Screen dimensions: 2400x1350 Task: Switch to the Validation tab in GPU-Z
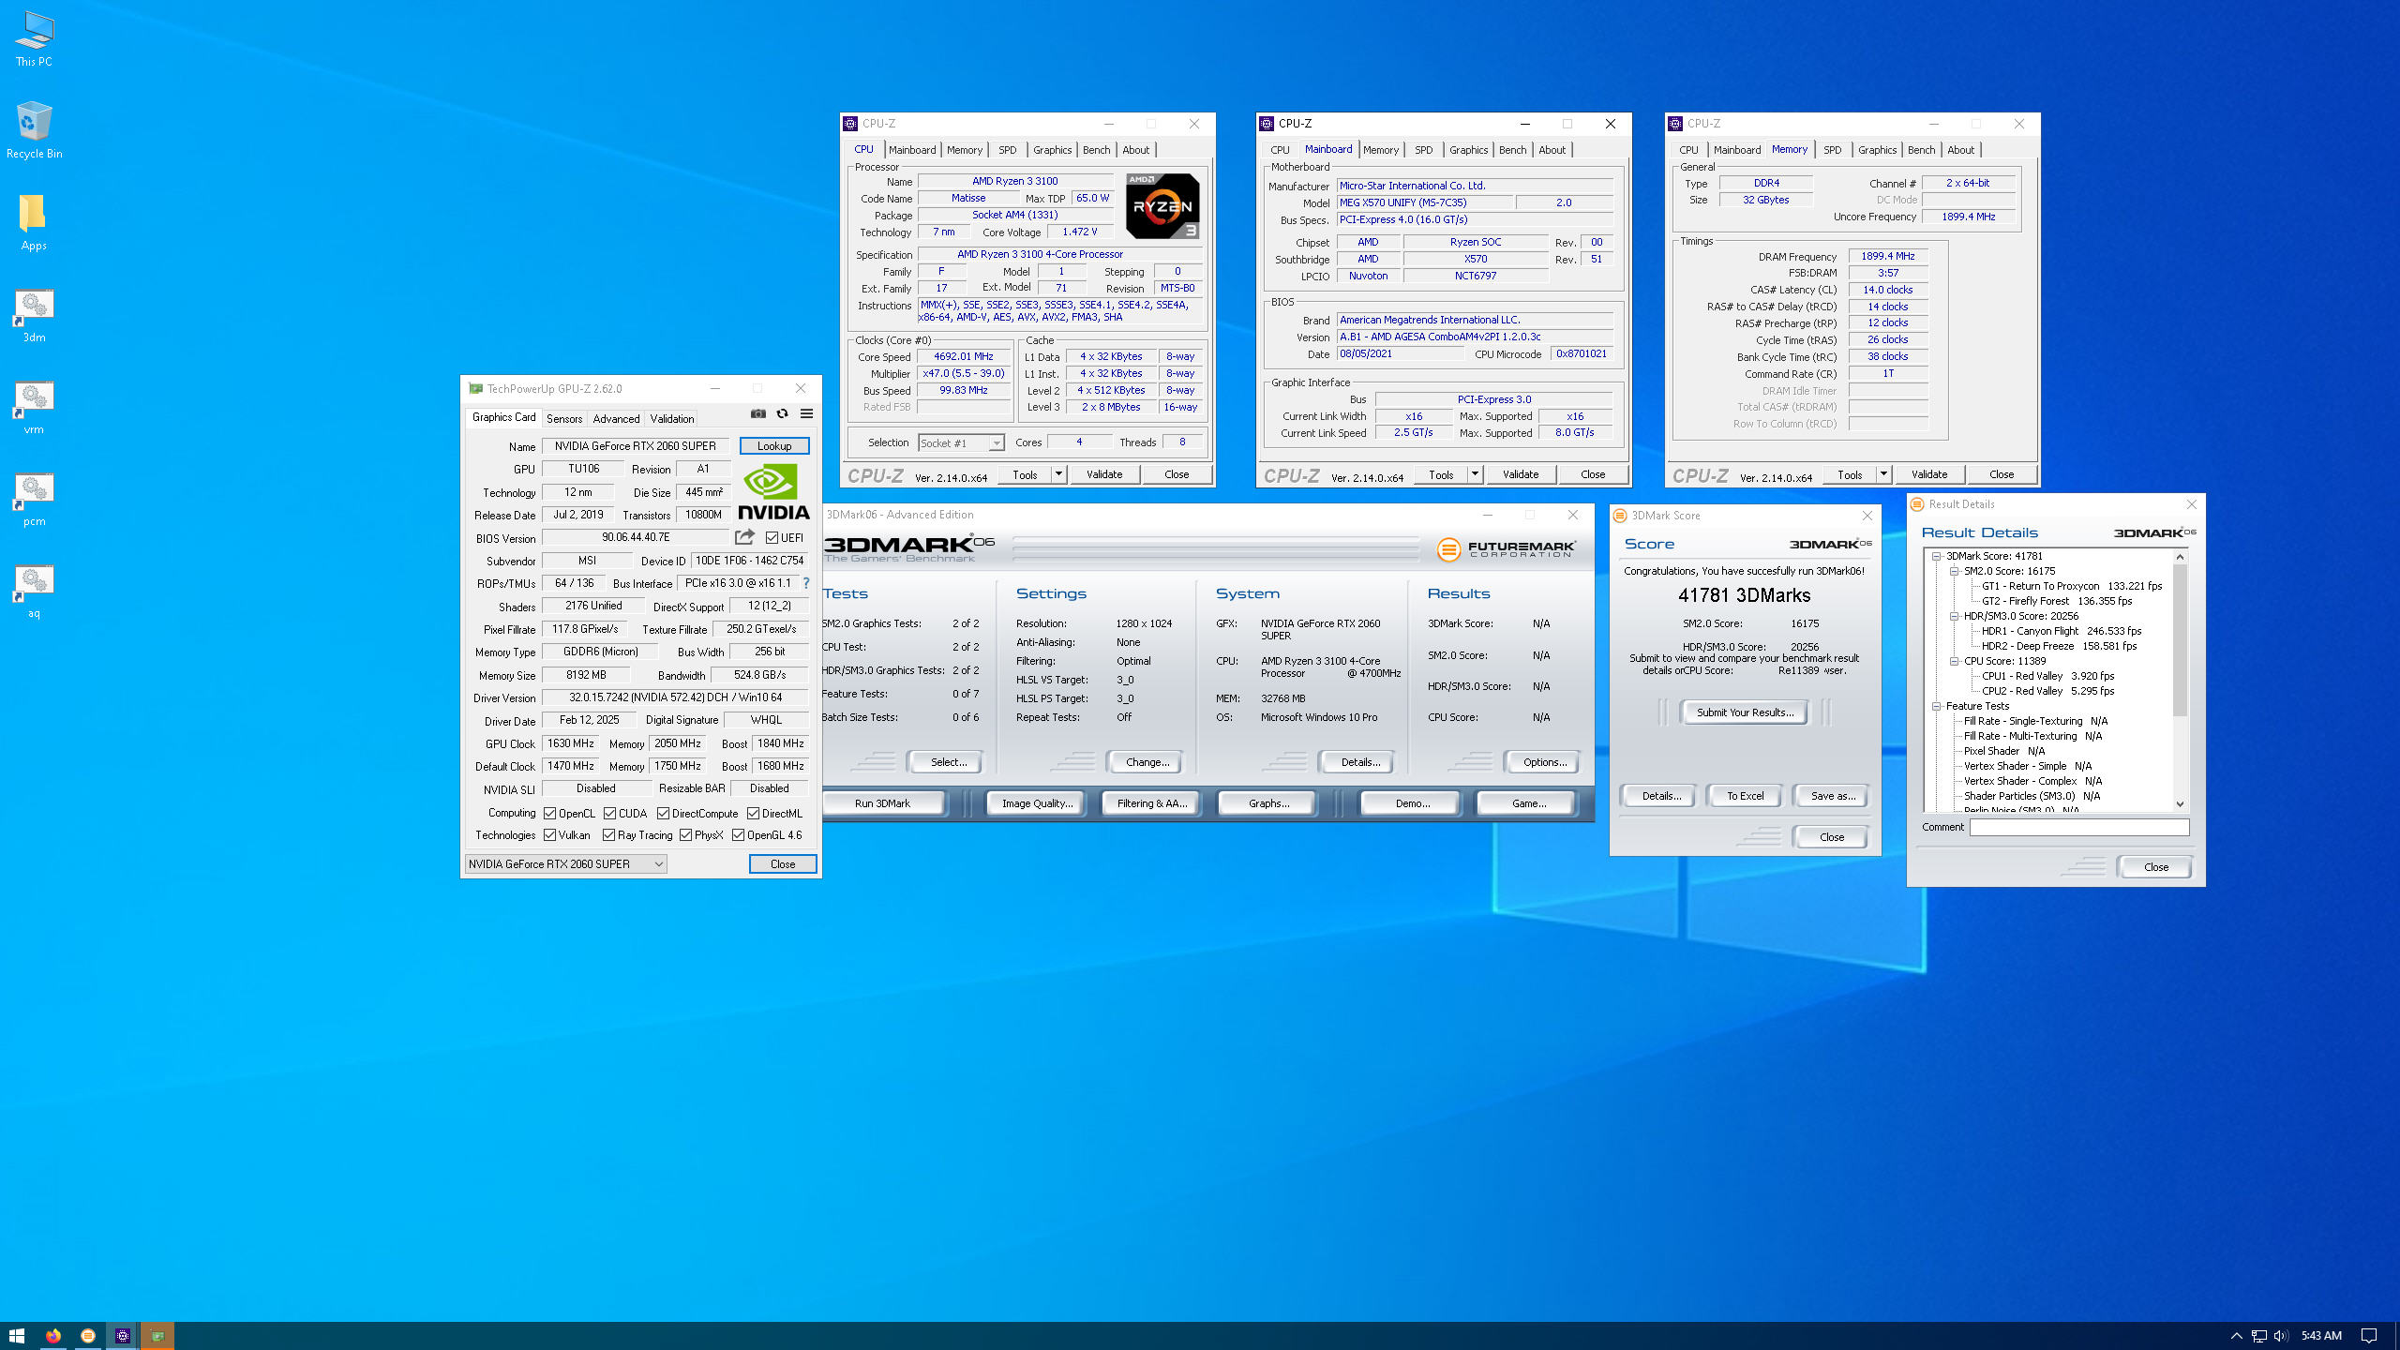(672, 418)
